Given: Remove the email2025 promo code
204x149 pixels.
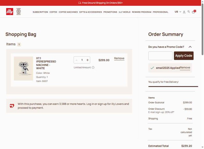Looking at the screenshot, I should (185, 67).
